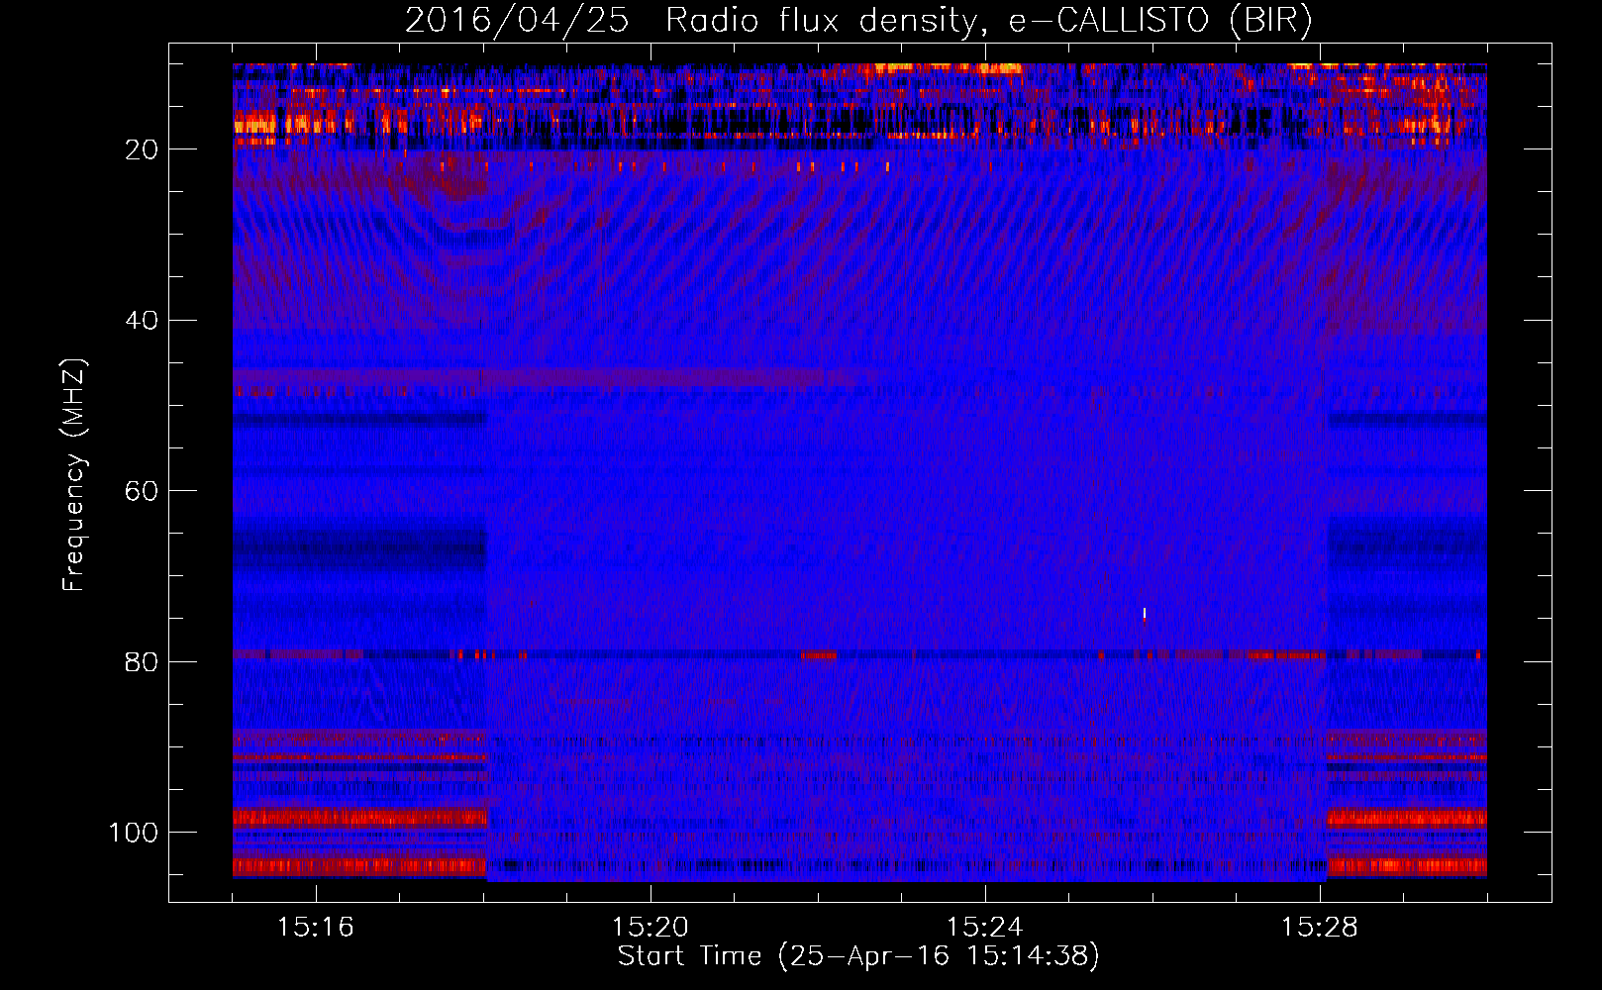This screenshot has width=1602, height=990.
Task: Click the small white spike near 15:26
Action: pos(1145,614)
